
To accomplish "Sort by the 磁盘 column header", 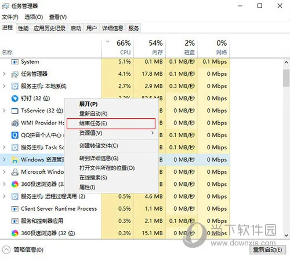I will 182,47.
